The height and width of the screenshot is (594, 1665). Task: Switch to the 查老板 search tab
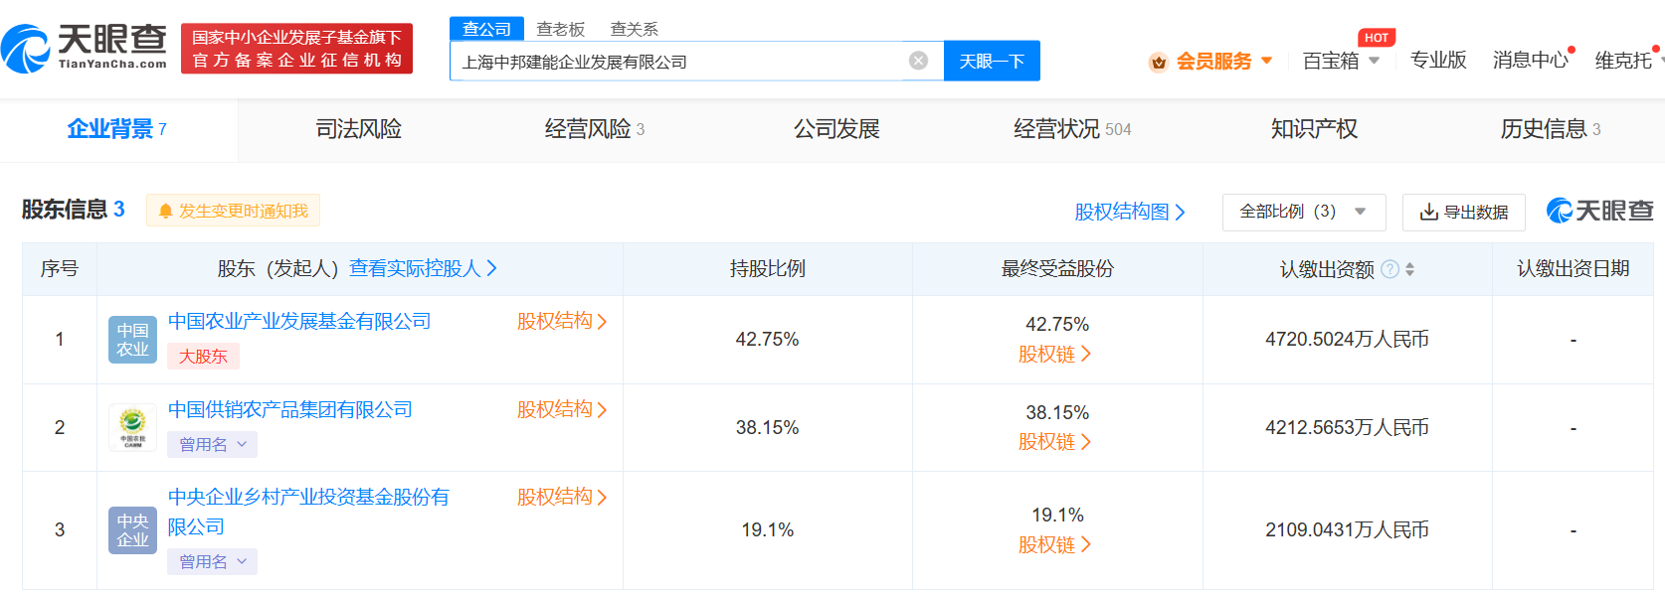(x=561, y=29)
